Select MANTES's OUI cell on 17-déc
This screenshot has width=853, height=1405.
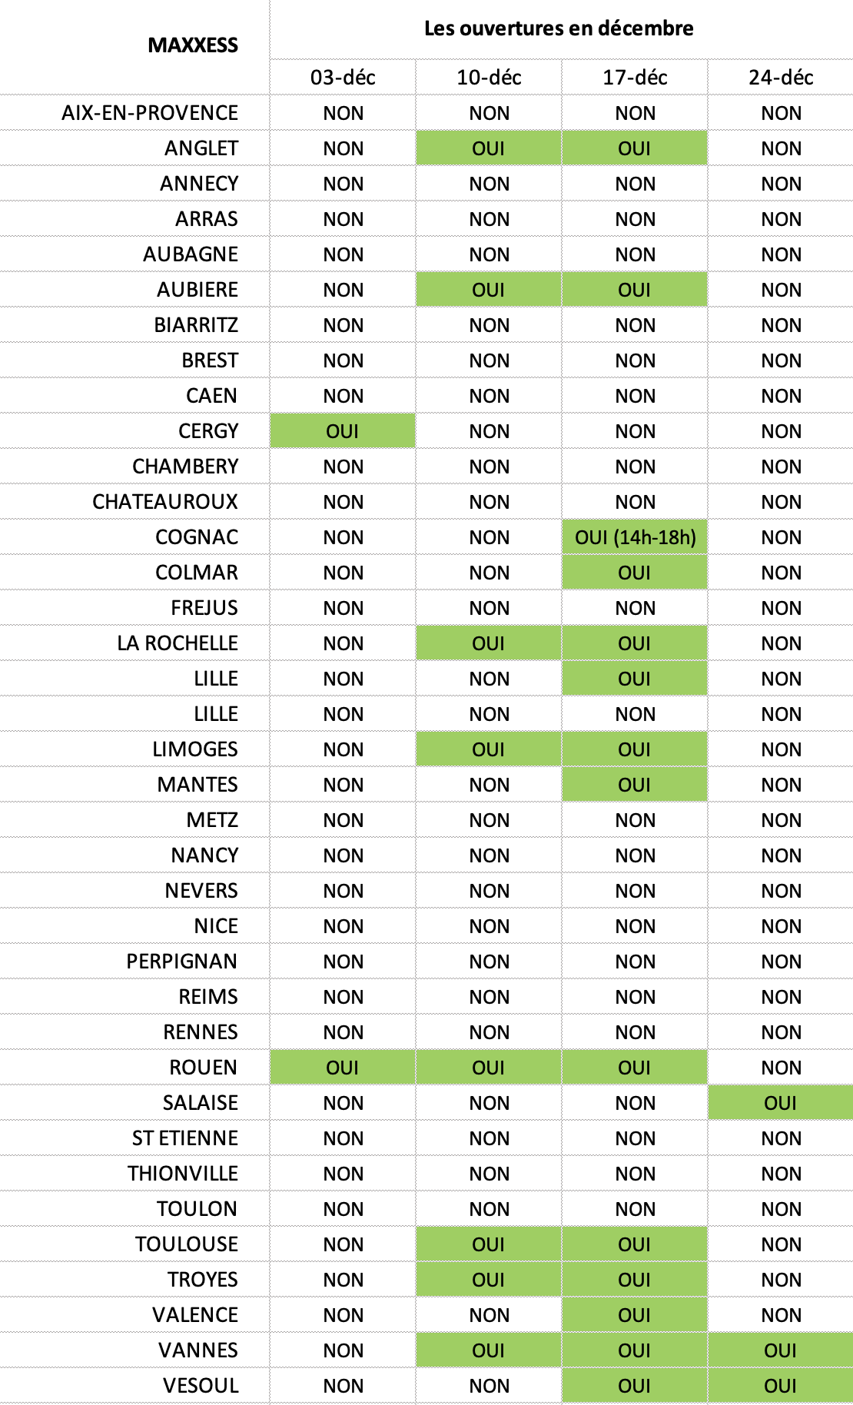tap(635, 785)
